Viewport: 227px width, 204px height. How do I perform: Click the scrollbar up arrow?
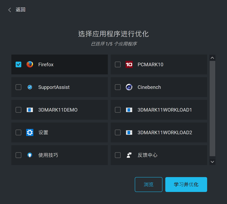212,58
